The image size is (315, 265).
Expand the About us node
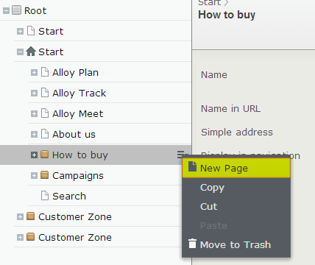point(34,134)
